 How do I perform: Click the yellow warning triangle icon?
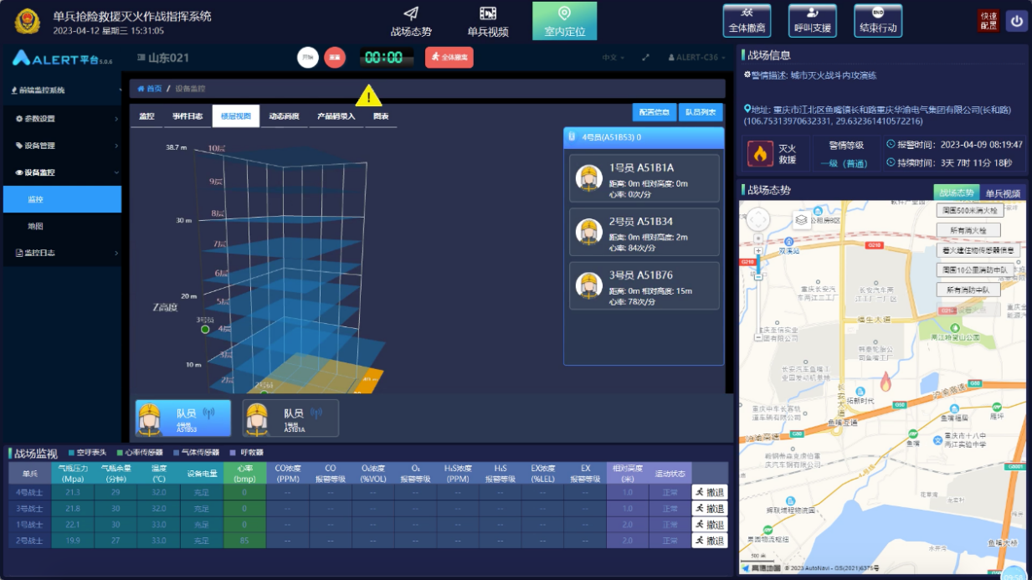[368, 95]
